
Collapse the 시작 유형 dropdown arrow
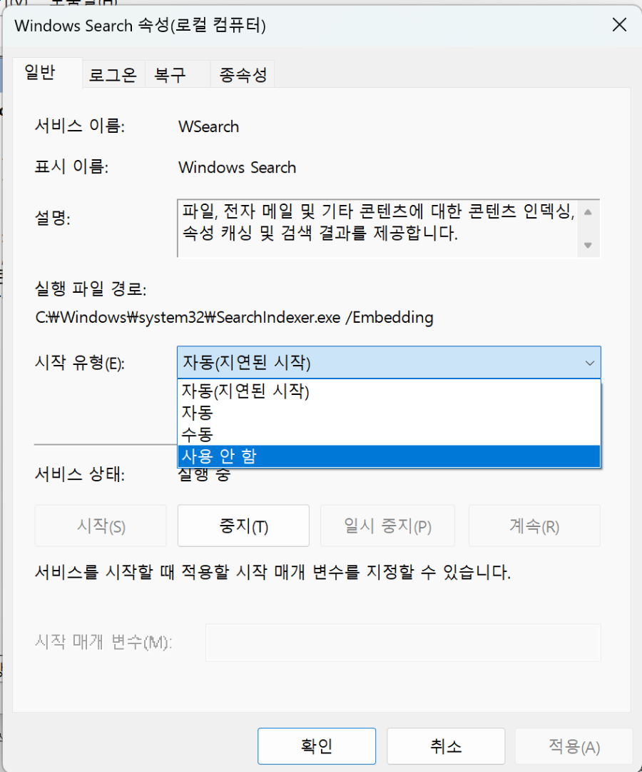point(589,363)
